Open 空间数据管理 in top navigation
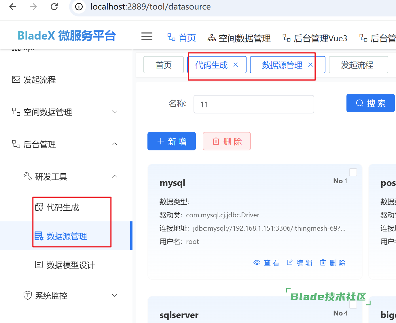Screen dimensions: 396x323 click(x=239, y=38)
